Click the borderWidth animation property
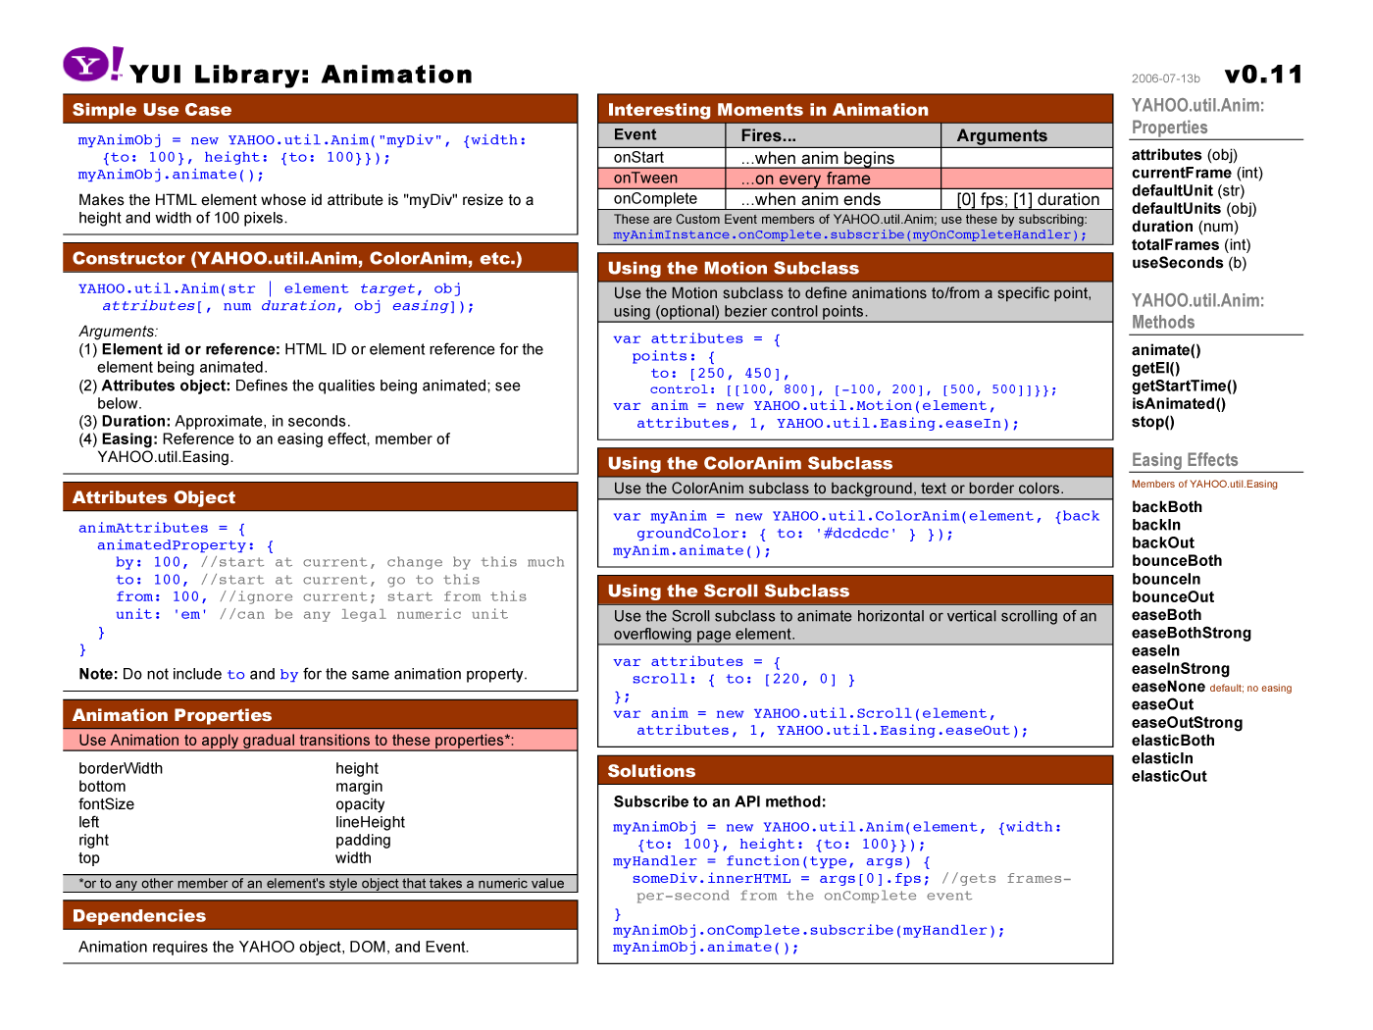1373x1030 pixels. tap(121, 768)
